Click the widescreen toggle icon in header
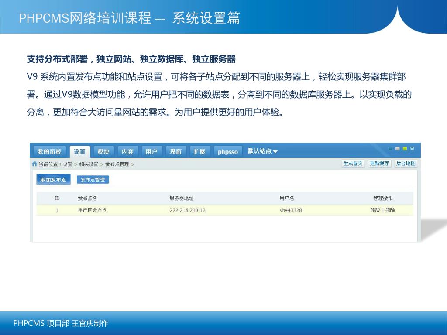 [412, 148]
